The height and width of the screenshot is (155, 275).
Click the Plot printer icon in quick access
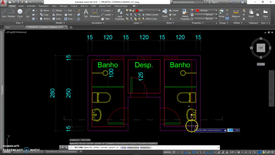(x=26, y=2)
